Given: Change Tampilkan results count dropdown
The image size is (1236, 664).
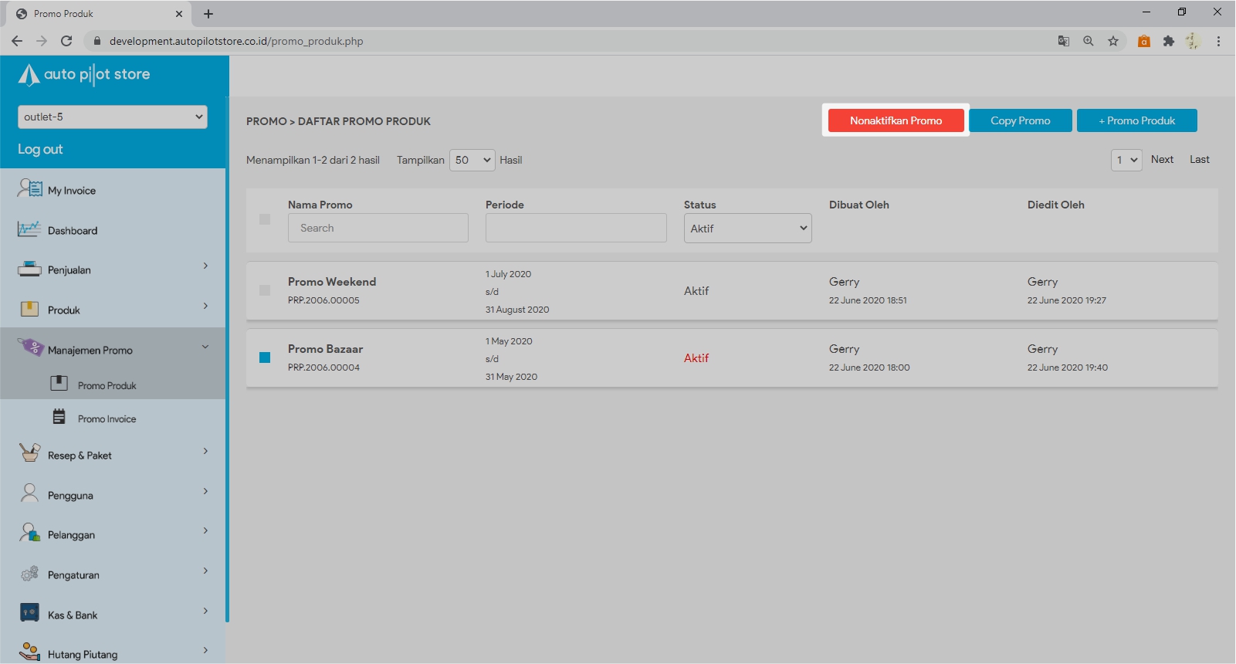Looking at the screenshot, I should pyautogui.click(x=472, y=160).
